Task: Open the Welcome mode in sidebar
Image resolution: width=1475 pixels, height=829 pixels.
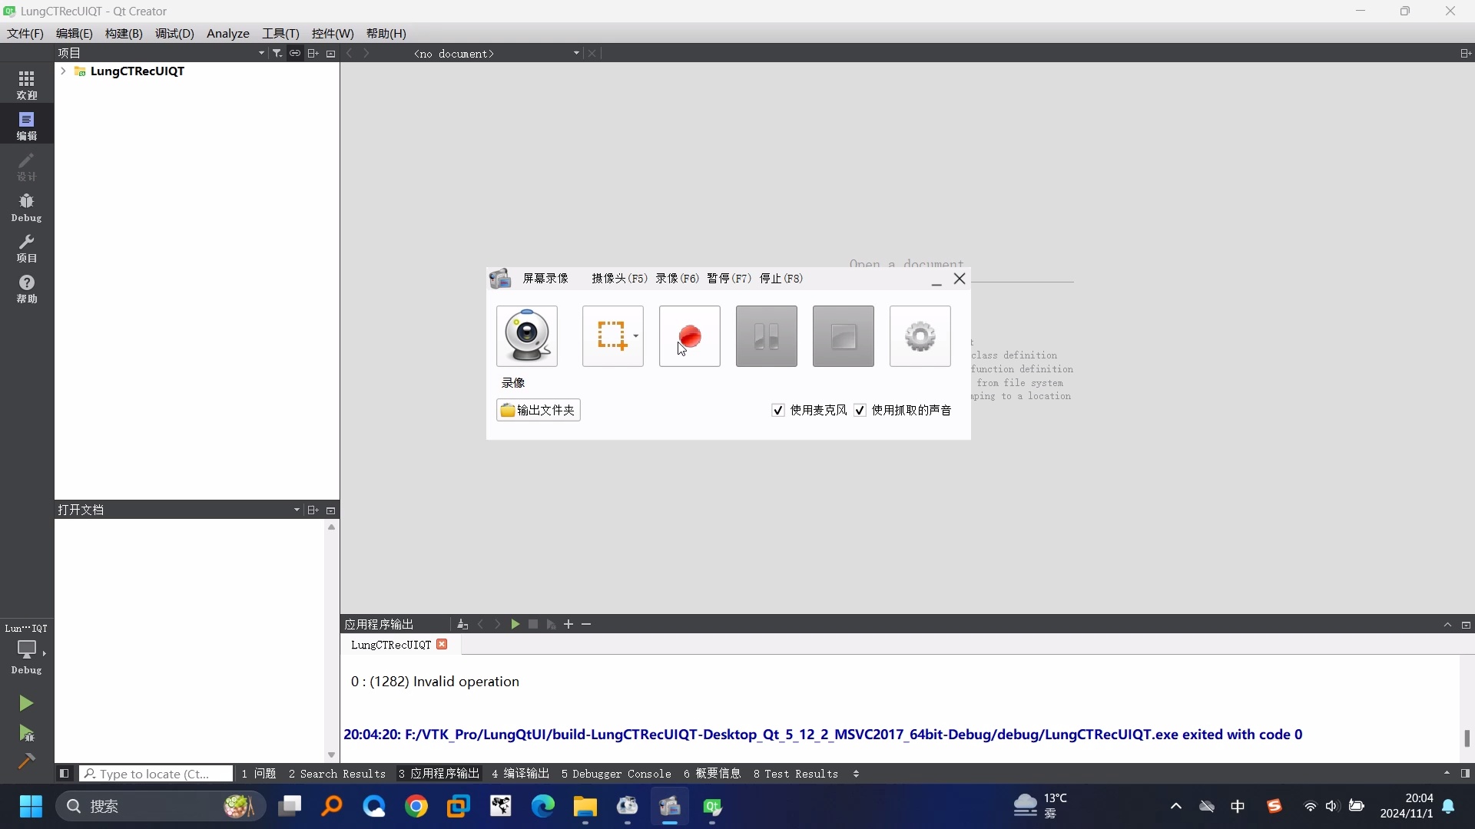Action: click(26, 84)
